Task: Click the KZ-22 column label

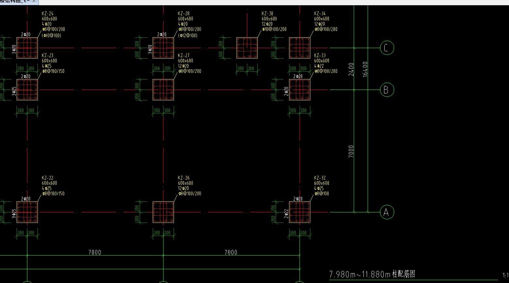Action: 48,178
